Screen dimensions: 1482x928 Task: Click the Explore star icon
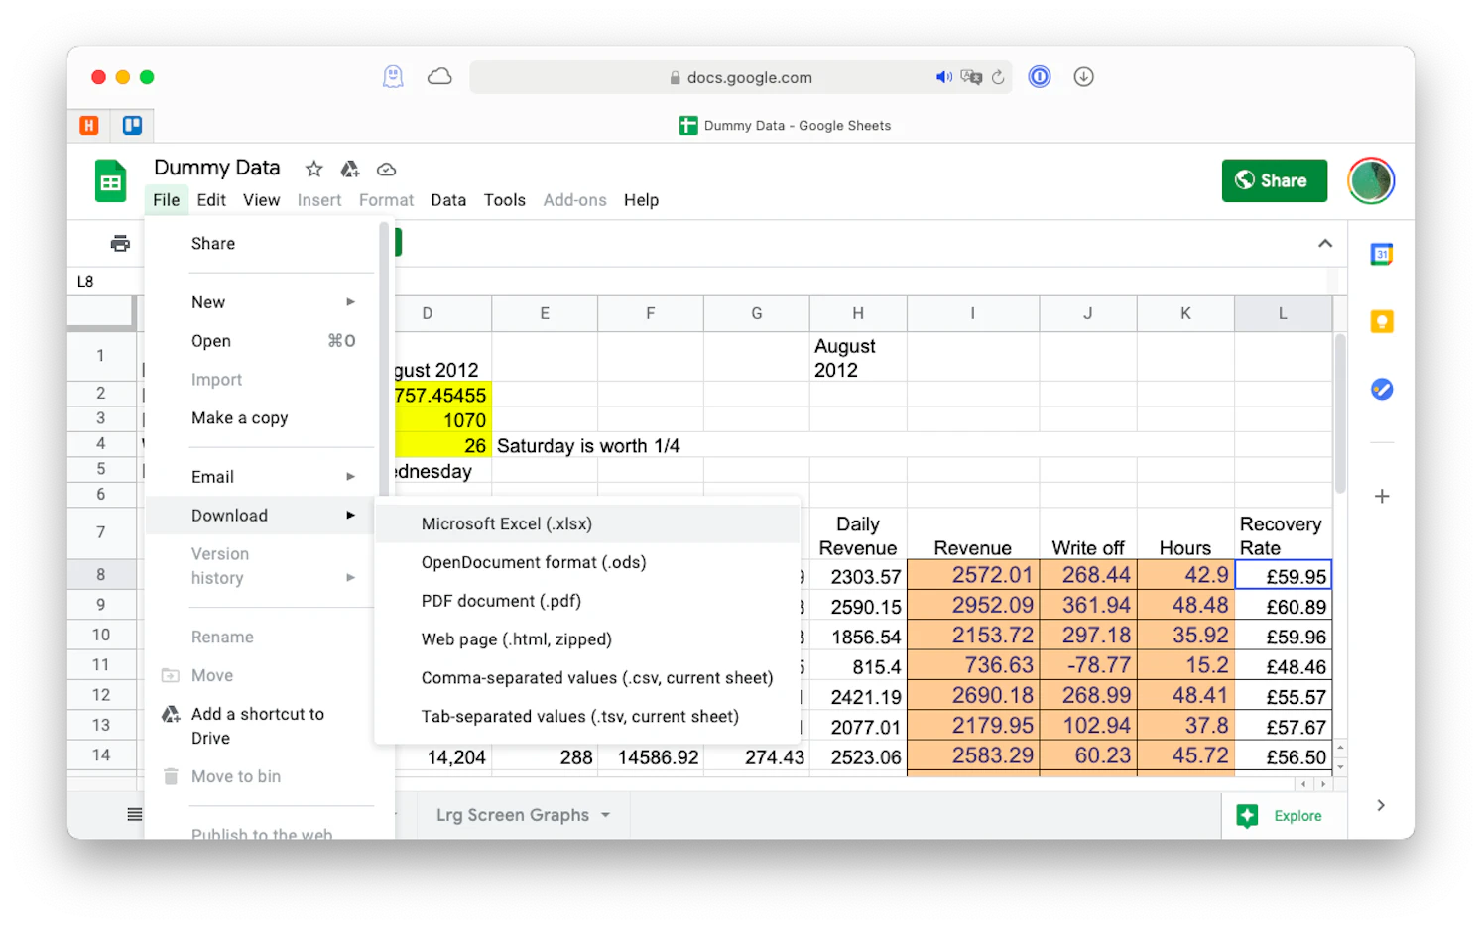(x=1247, y=815)
